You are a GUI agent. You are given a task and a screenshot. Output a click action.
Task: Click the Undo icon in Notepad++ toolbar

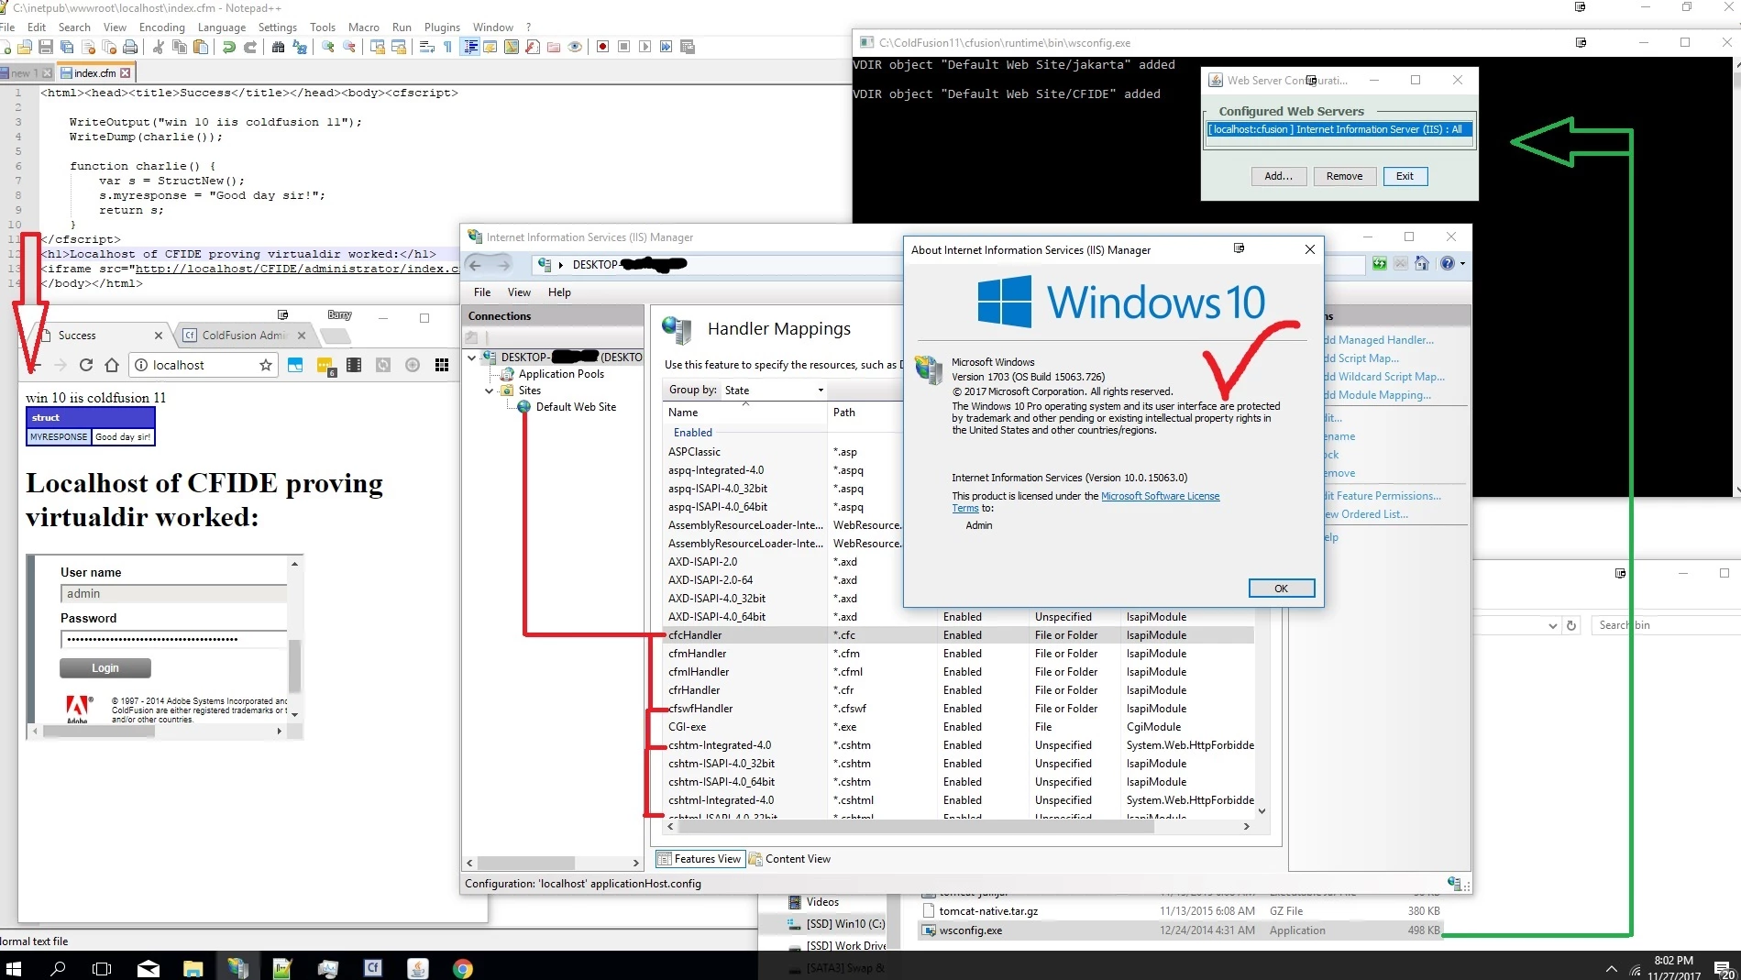point(228,47)
